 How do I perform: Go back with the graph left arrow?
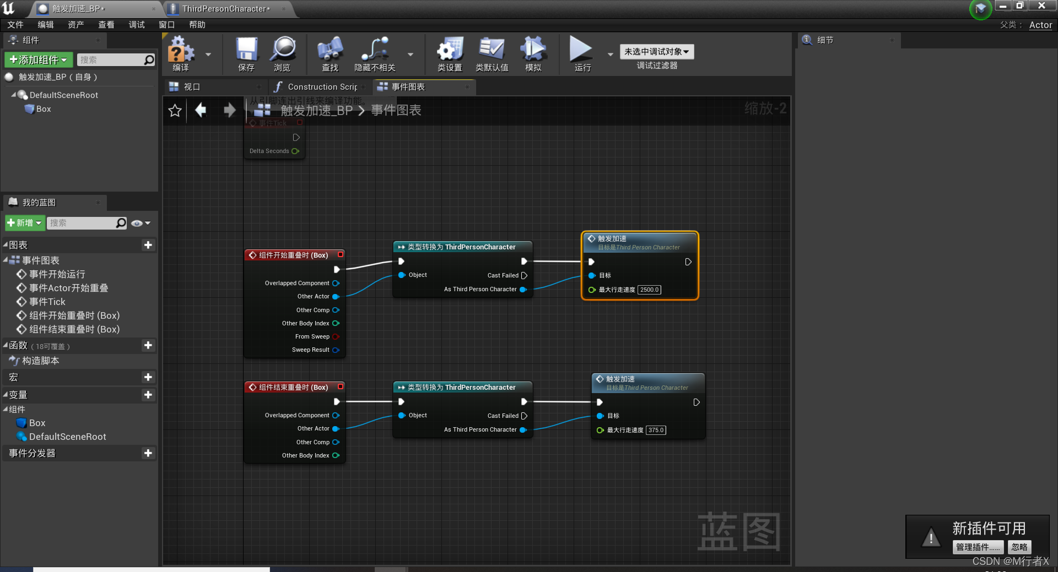click(x=201, y=110)
